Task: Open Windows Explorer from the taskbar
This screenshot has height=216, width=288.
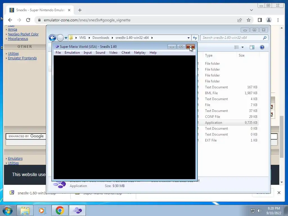Action: 25,210
